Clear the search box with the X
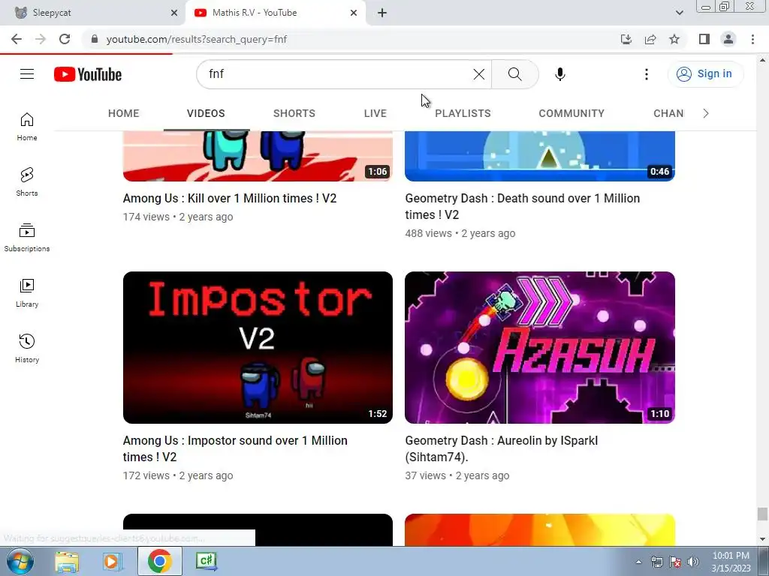This screenshot has height=576, width=769. [478, 74]
